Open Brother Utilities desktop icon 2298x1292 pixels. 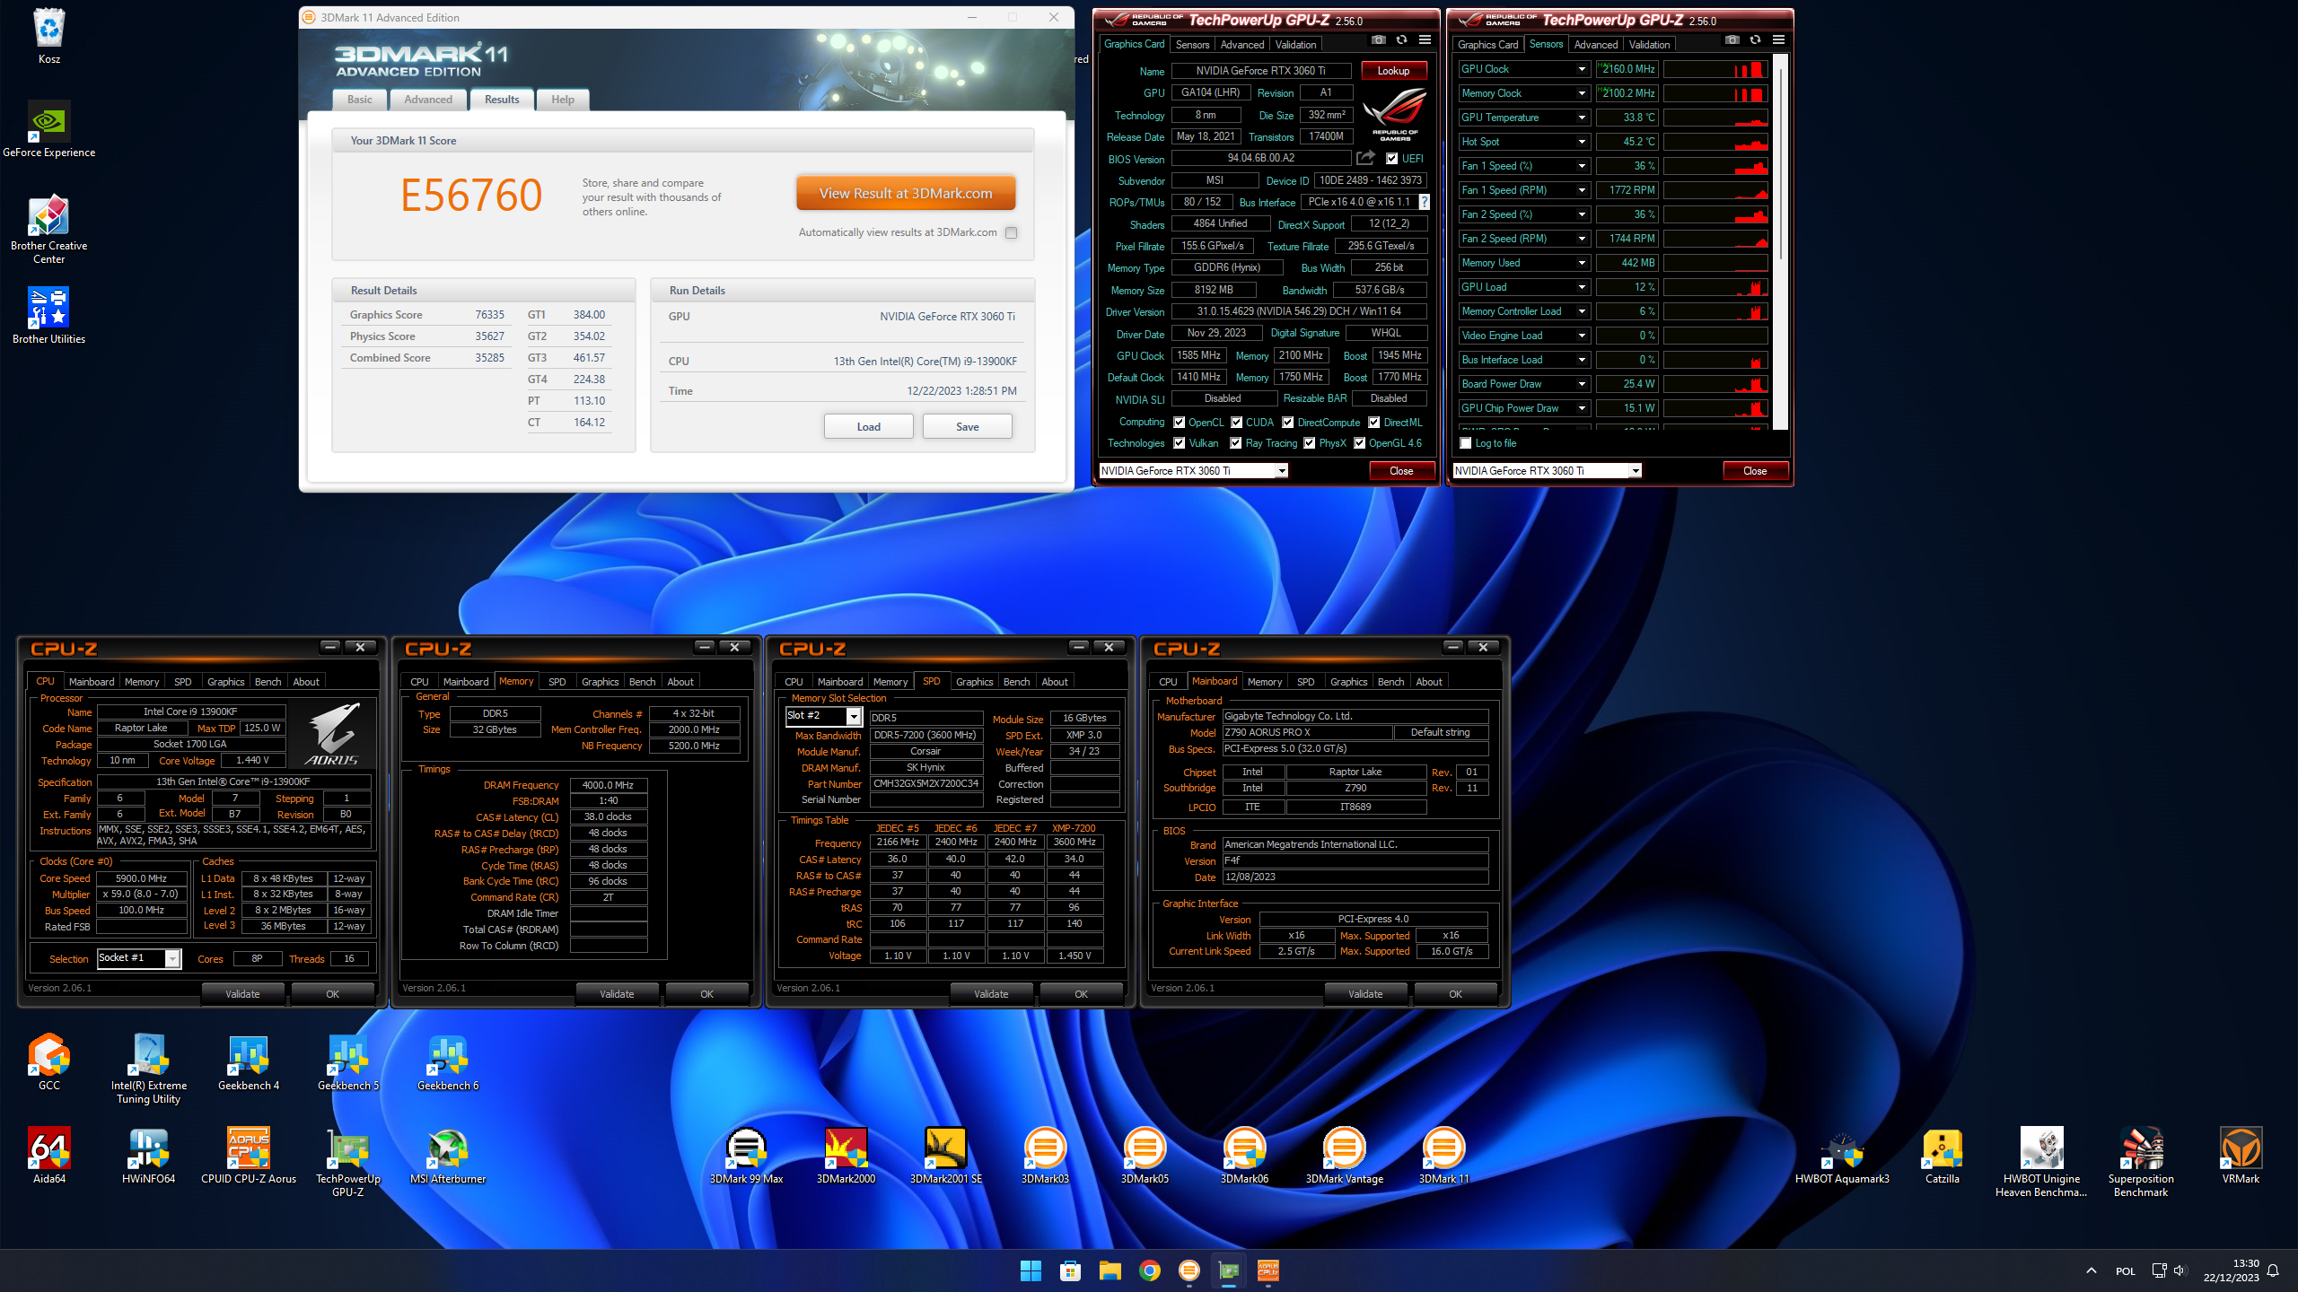coord(49,316)
